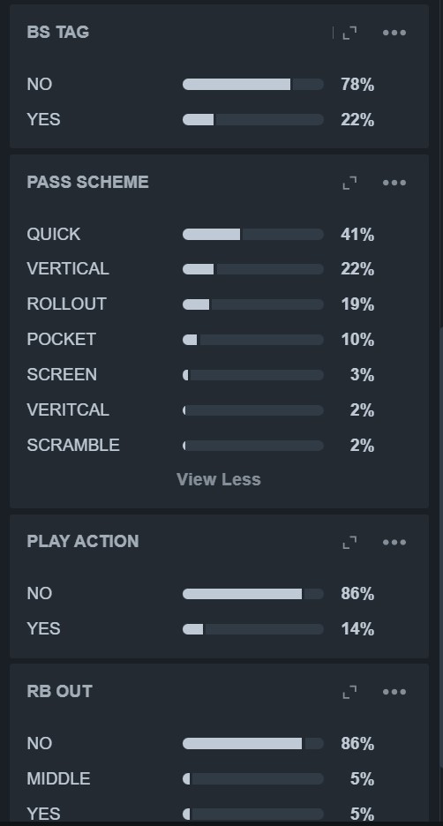The width and height of the screenshot is (443, 826).
Task: Expand the RB OUT panel
Action: point(349,692)
